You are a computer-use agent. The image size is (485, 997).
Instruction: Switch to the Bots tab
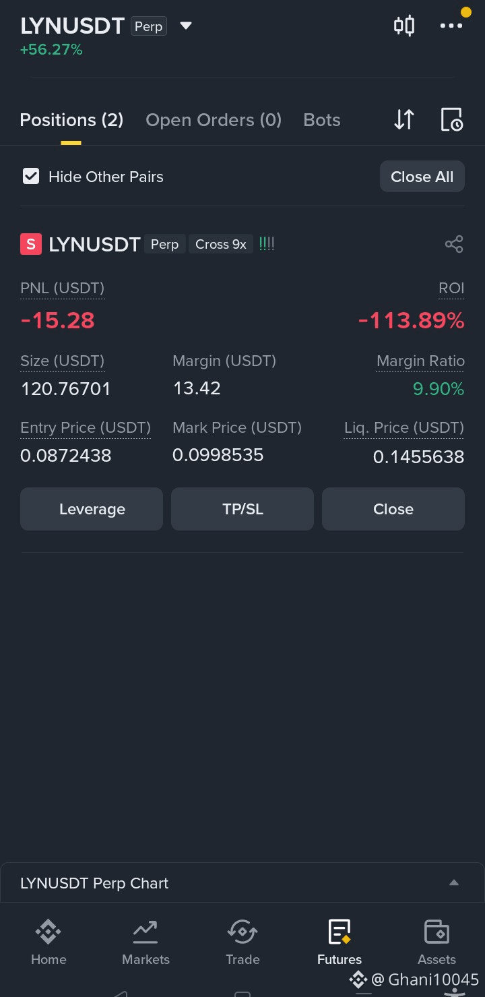coord(322,120)
